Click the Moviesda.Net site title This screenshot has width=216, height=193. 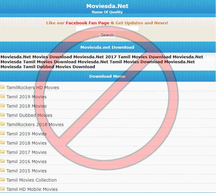point(107,6)
